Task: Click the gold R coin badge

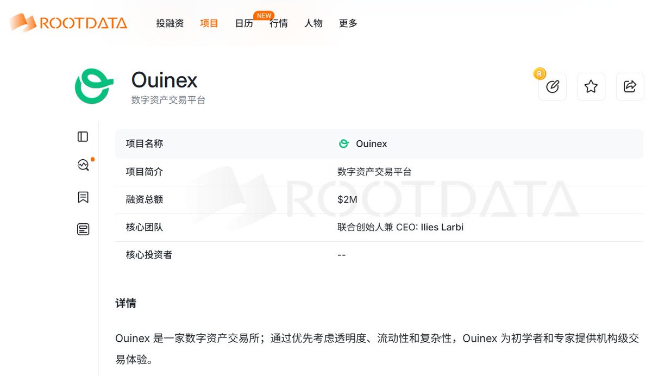Action: (x=539, y=73)
